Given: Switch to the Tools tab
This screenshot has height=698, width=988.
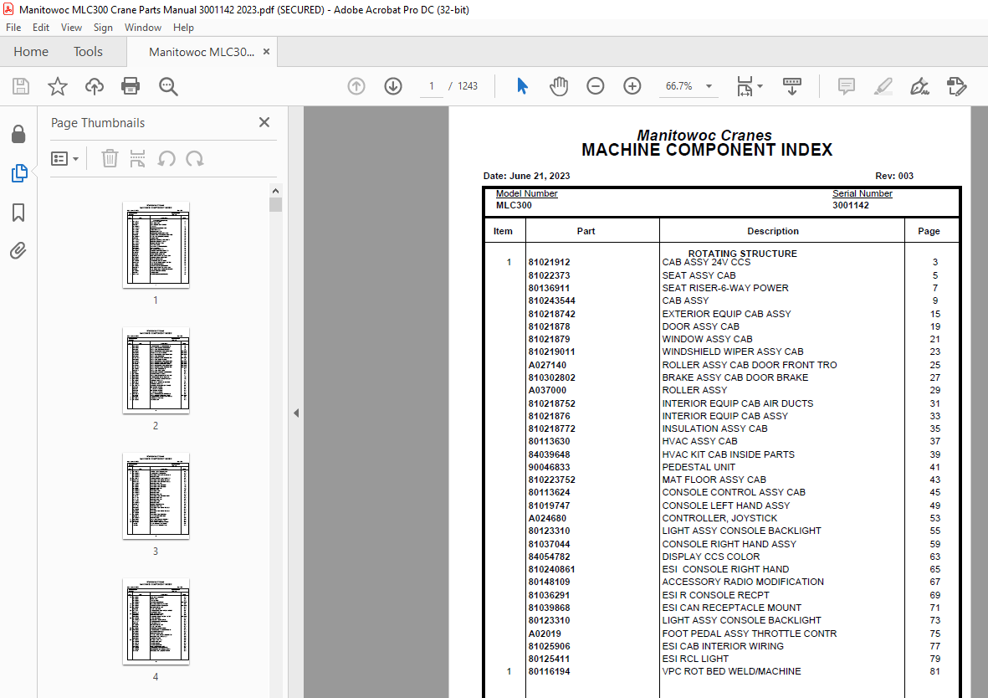Looking at the screenshot, I should [88, 52].
